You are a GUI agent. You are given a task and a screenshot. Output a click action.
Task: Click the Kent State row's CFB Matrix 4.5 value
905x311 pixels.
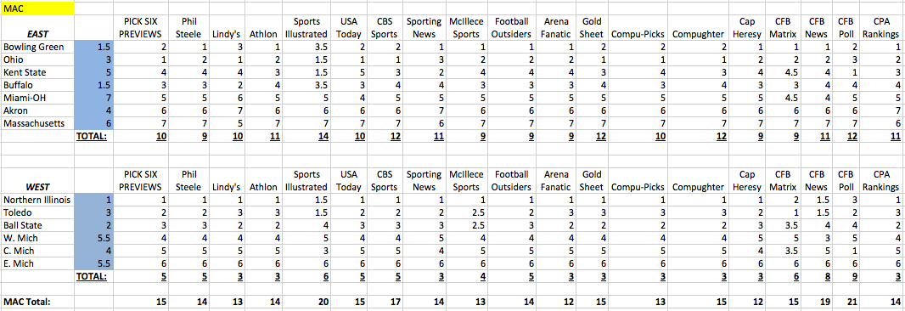[x=784, y=72]
